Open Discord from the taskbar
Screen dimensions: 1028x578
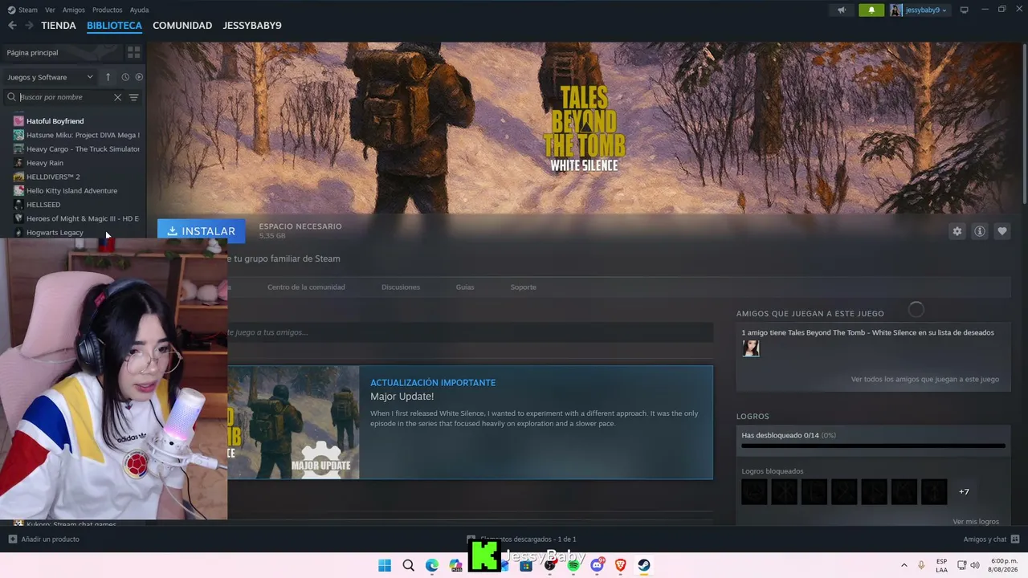pos(597,565)
